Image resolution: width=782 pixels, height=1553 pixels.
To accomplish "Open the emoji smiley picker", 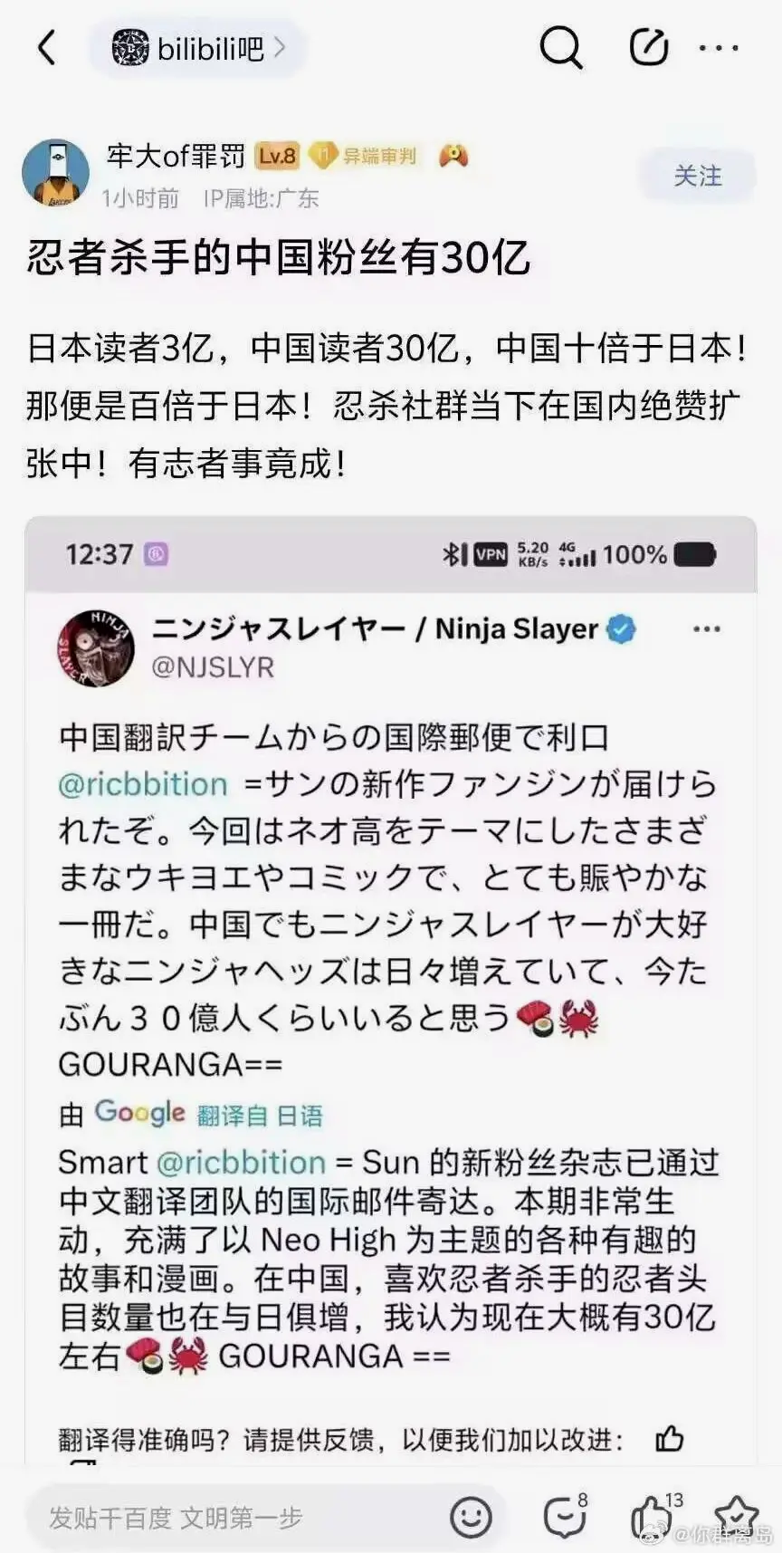I will click(471, 1517).
